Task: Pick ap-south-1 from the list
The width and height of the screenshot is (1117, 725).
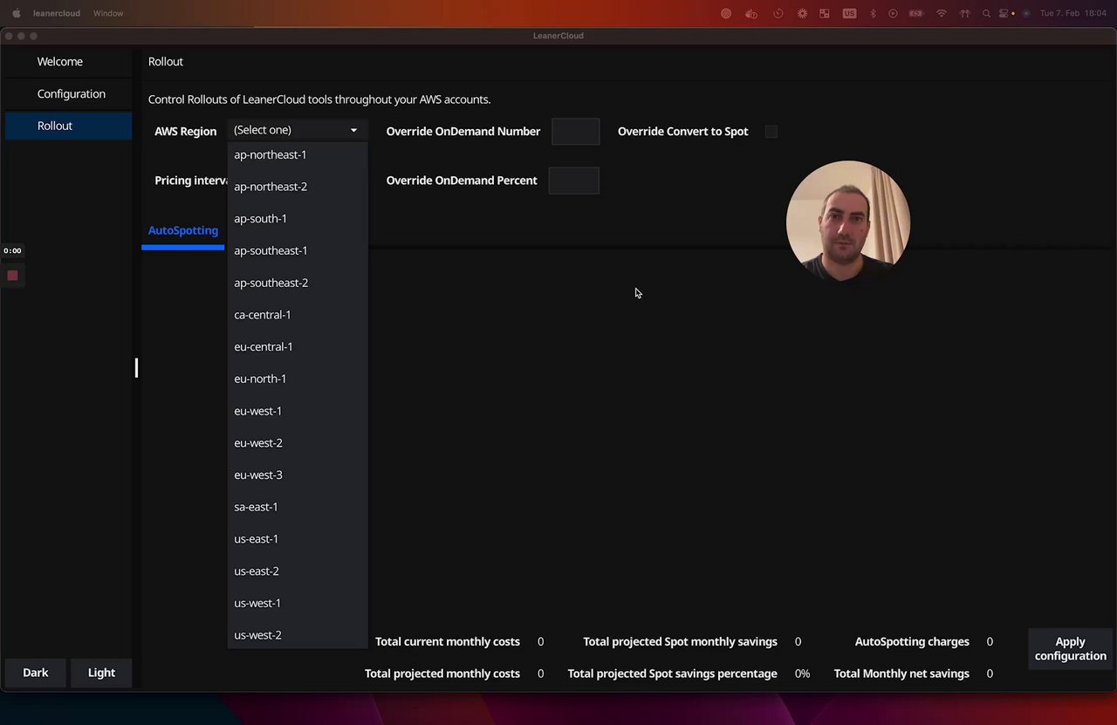Action: click(x=298, y=219)
